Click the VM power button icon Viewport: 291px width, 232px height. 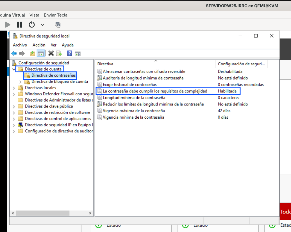click(32, 24)
